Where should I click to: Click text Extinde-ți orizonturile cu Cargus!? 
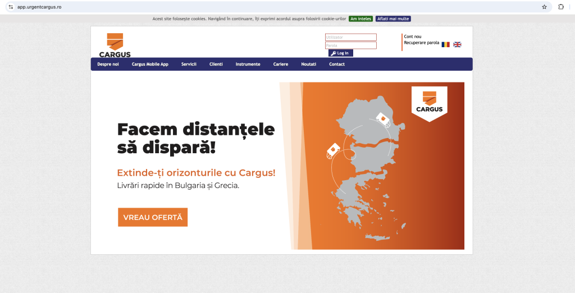196,173
